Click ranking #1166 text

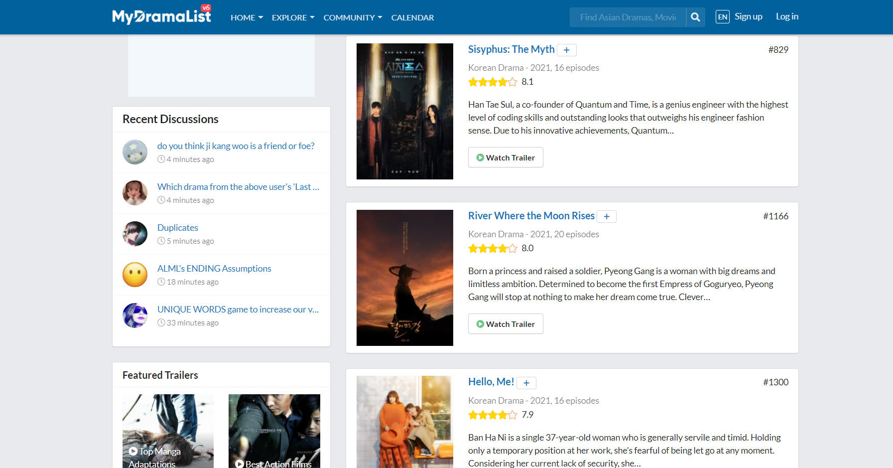click(775, 216)
